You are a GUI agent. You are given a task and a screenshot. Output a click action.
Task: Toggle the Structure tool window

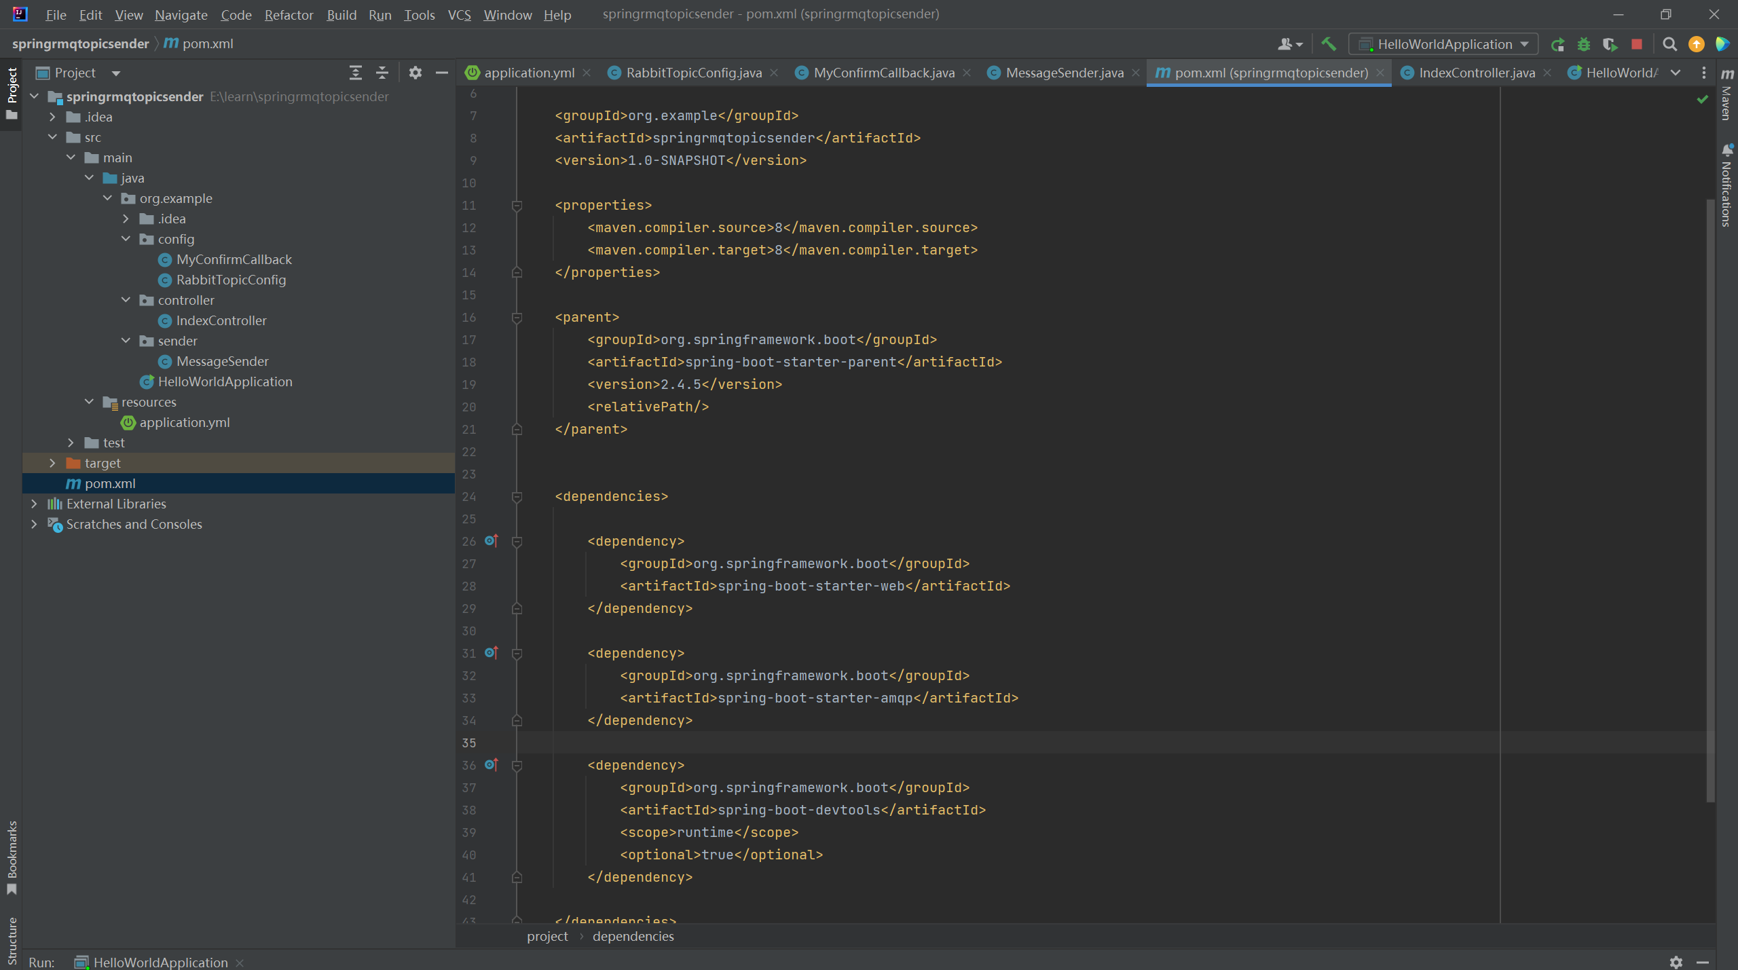(12, 940)
